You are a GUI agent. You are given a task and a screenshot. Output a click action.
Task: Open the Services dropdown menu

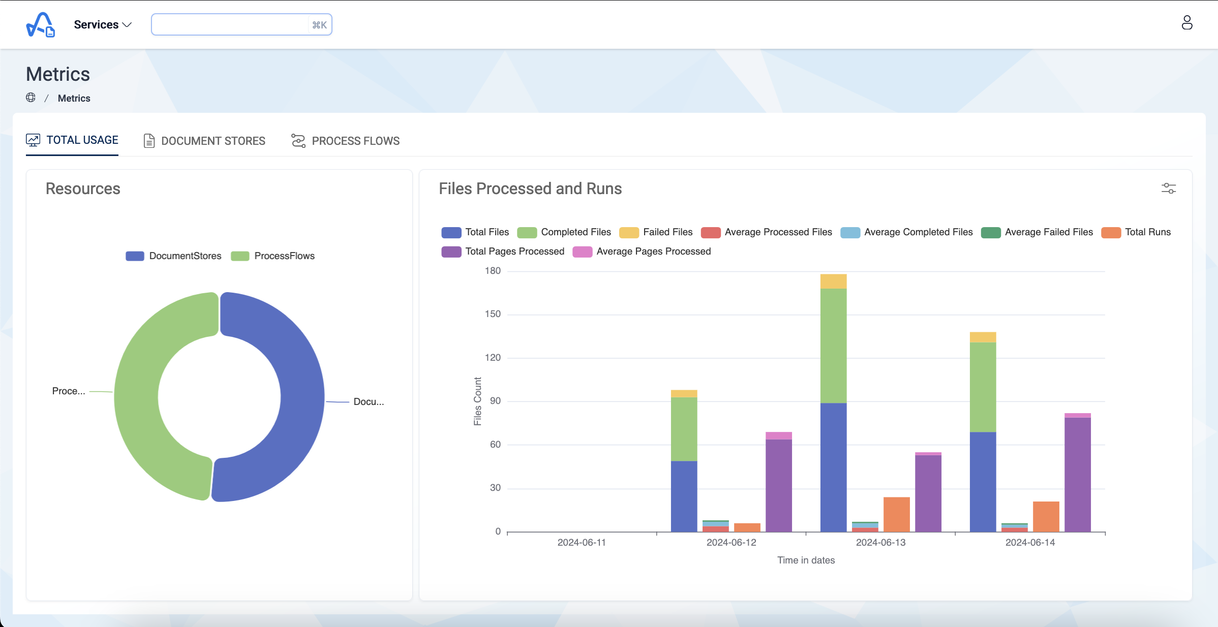(x=103, y=24)
